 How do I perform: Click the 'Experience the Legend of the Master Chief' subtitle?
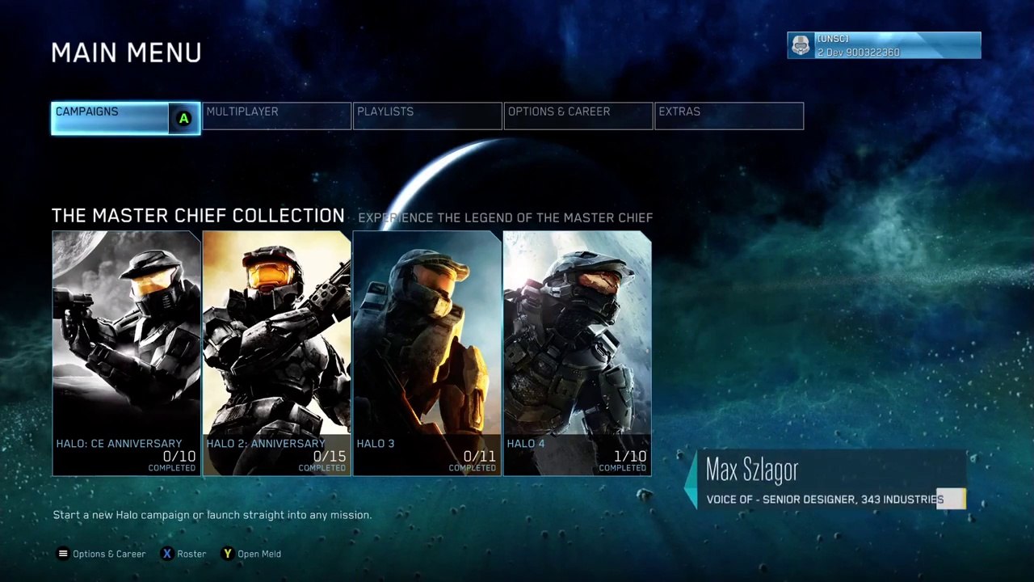[505, 217]
